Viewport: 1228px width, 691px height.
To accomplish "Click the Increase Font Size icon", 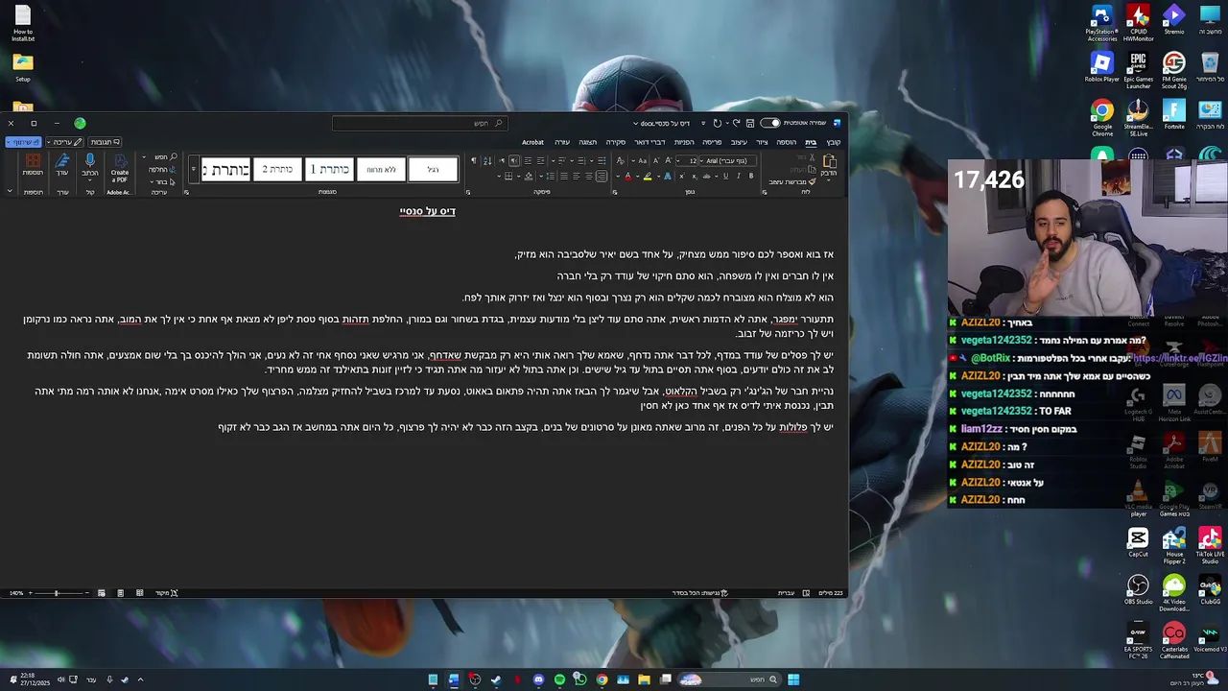I will click(668, 160).
